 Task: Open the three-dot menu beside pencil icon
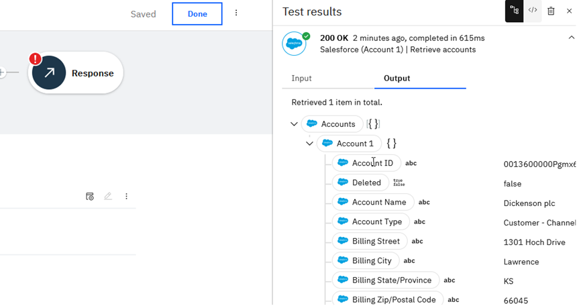[126, 197]
